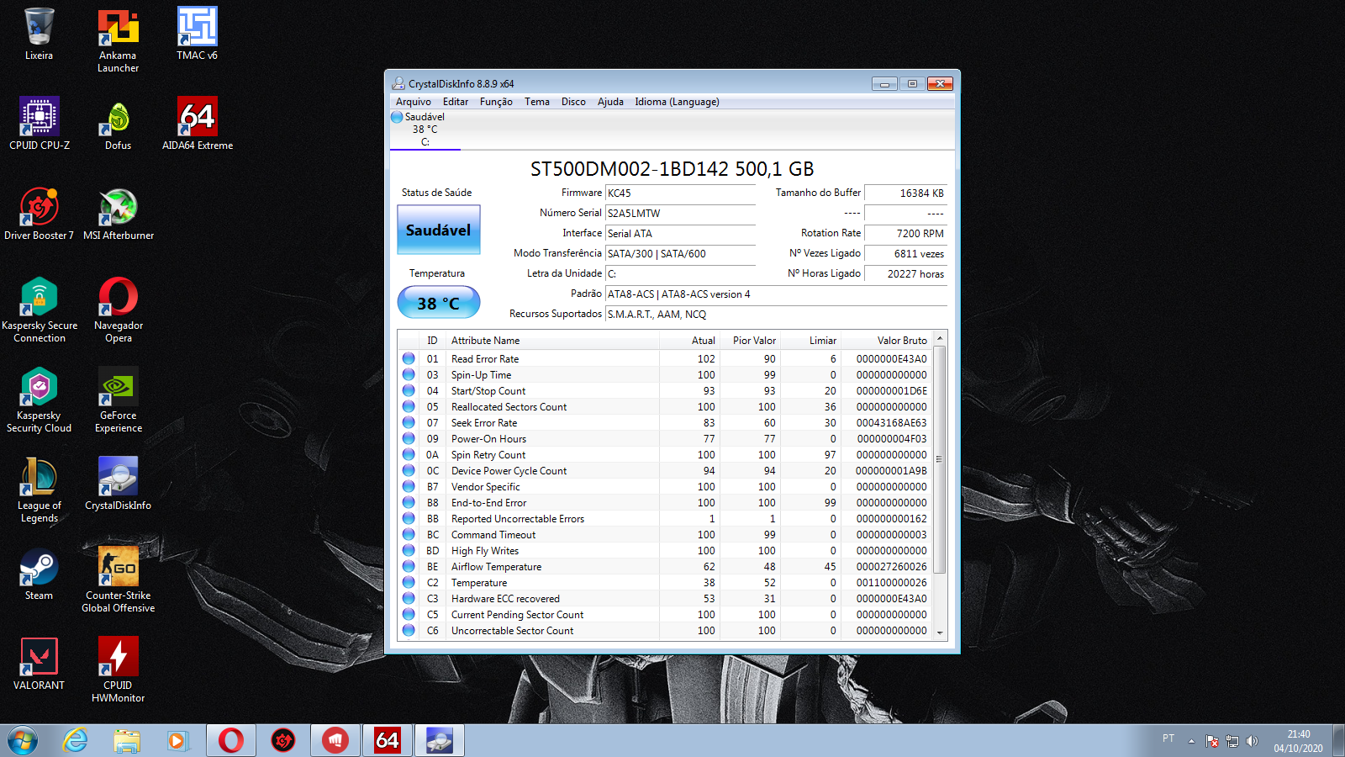Click the blue status dot for Seek Error Rate
Viewport: 1345px width, 757px height.
409,423
